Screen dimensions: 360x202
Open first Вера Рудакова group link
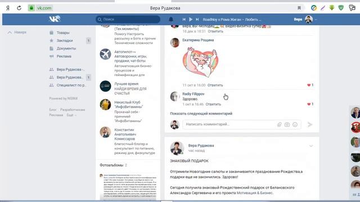(70, 70)
